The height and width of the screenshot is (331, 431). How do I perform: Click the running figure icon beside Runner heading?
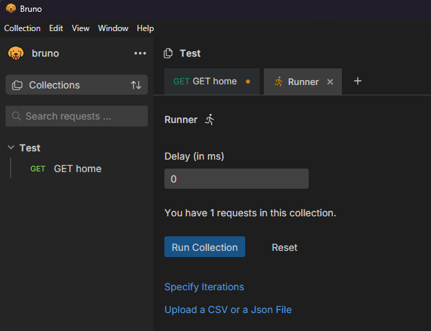click(x=210, y=120)
